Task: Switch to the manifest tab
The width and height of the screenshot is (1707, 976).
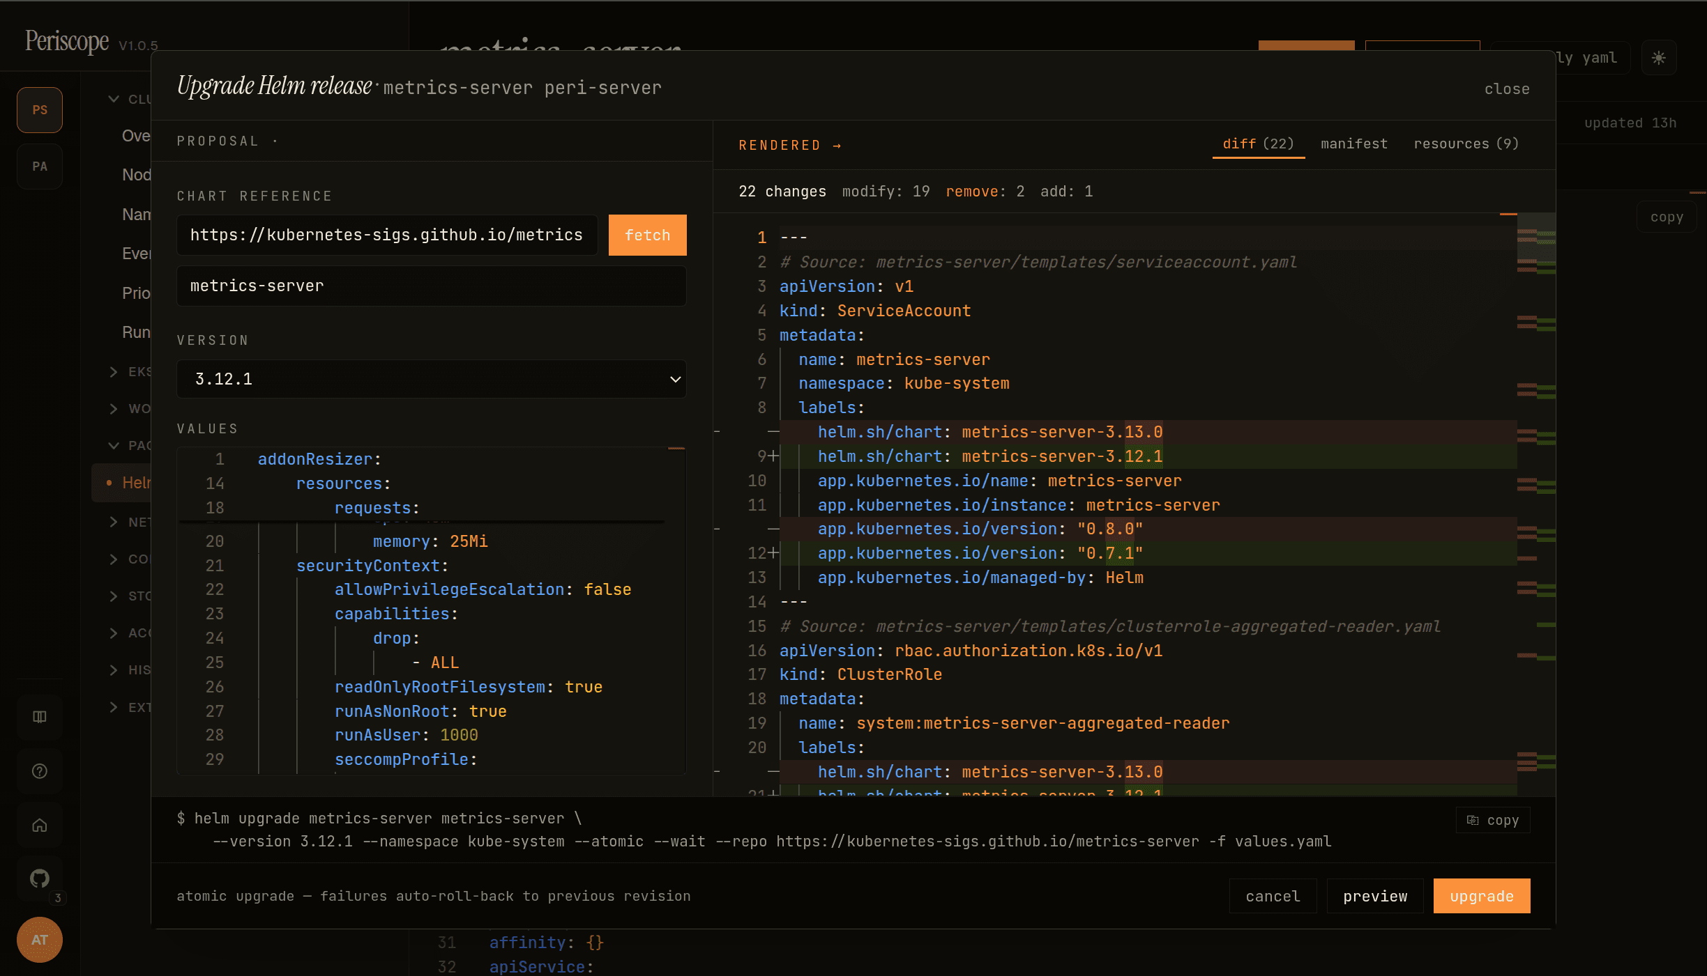Action: point(1354,144)
